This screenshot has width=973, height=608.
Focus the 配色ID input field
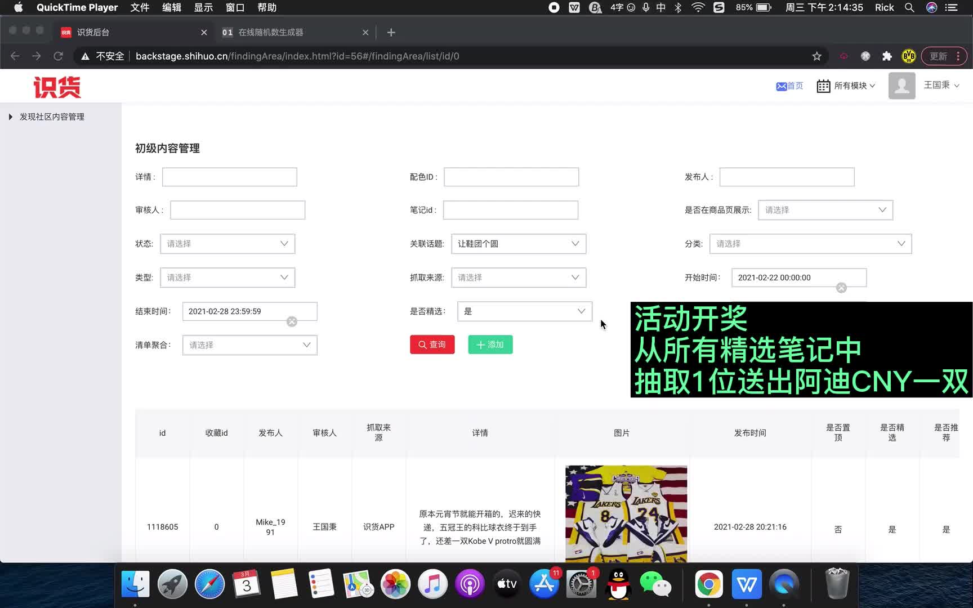(511, 177)
